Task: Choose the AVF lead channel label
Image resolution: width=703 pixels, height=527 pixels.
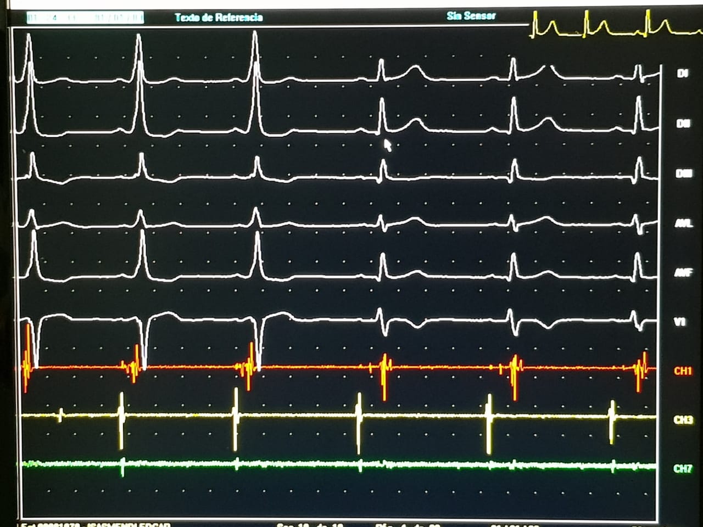Action: [x=683, y=273]
